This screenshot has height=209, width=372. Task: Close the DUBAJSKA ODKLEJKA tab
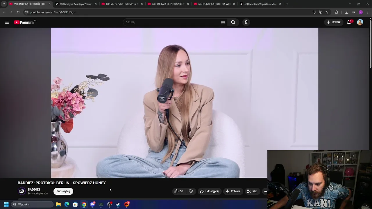point(234,4)
